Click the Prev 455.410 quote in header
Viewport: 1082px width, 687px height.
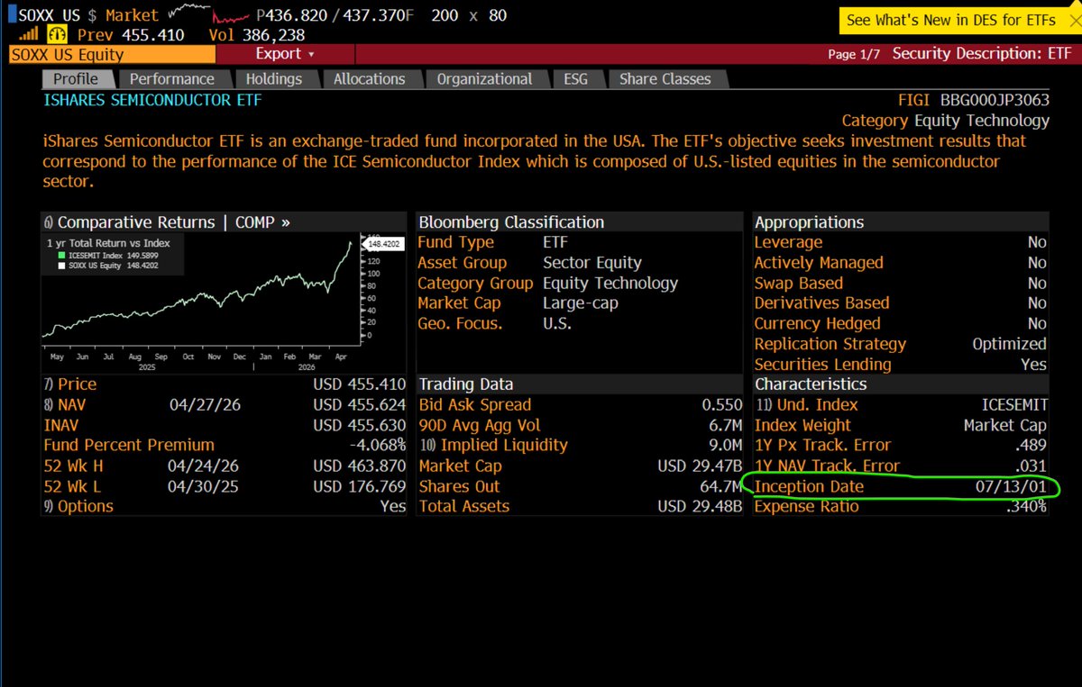129,35
